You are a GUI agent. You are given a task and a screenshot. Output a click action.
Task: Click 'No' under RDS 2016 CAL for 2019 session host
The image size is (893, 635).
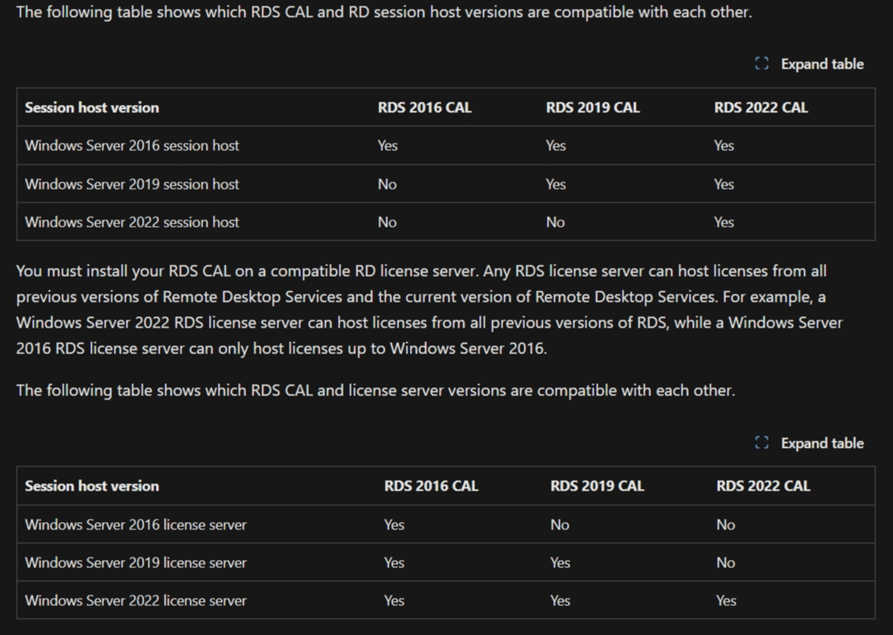(x=387, y=185)
